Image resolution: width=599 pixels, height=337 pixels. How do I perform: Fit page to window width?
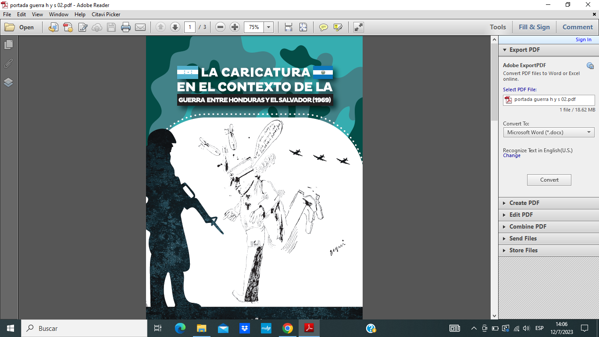point(289,27)
